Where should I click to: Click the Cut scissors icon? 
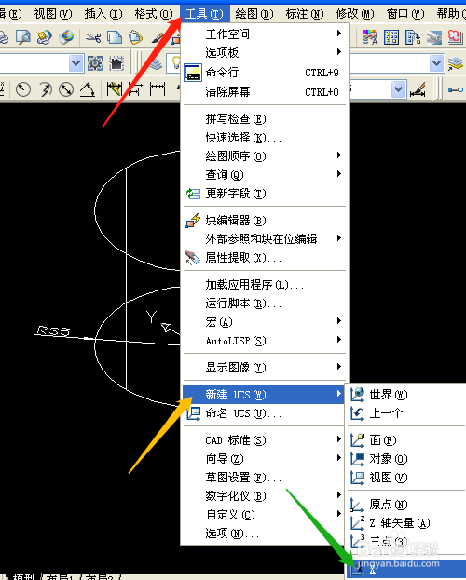(x=92, y=37)
